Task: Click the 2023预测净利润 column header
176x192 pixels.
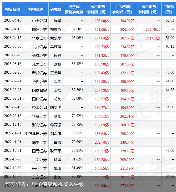Action: click(x=98, y=9)
